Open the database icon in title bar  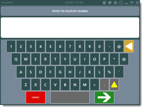tap(121, 3)
